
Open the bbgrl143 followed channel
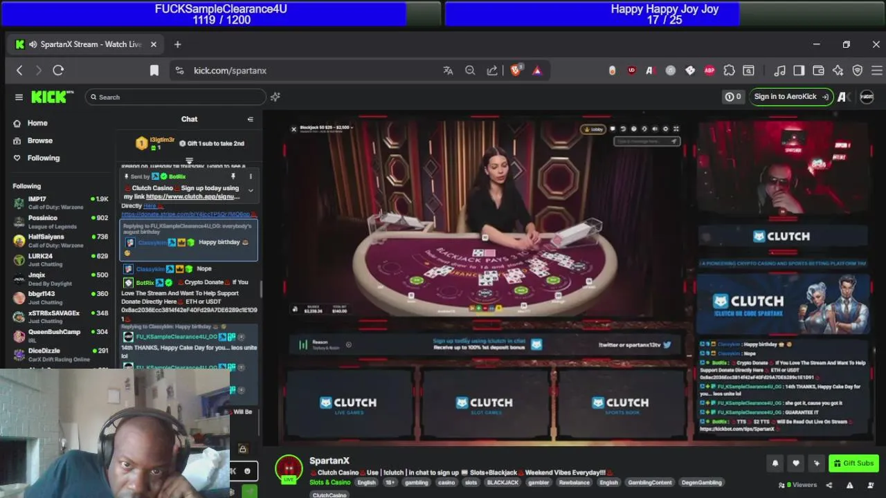61,297
